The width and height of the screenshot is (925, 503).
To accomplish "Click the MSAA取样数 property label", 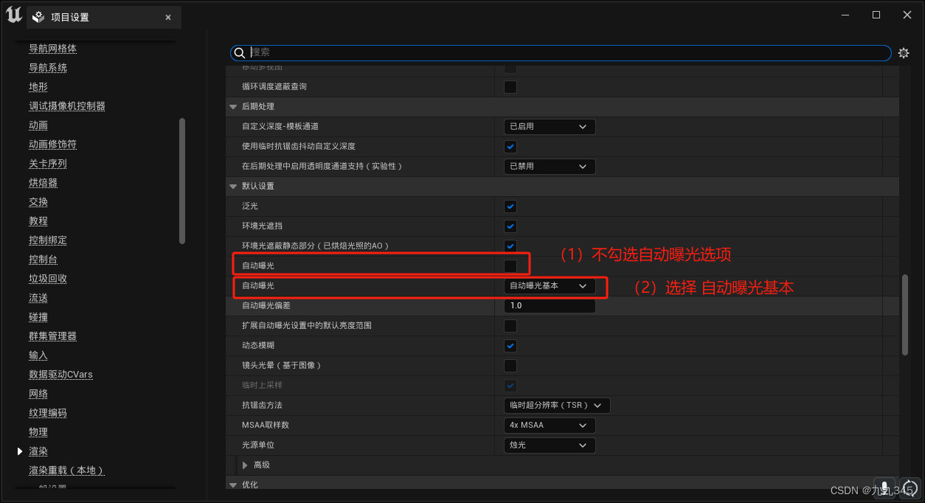I will coord(265,426).
